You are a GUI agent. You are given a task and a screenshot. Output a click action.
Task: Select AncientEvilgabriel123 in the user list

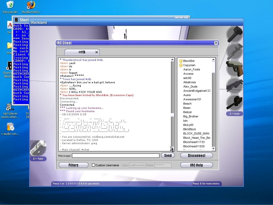click(197, 91)
